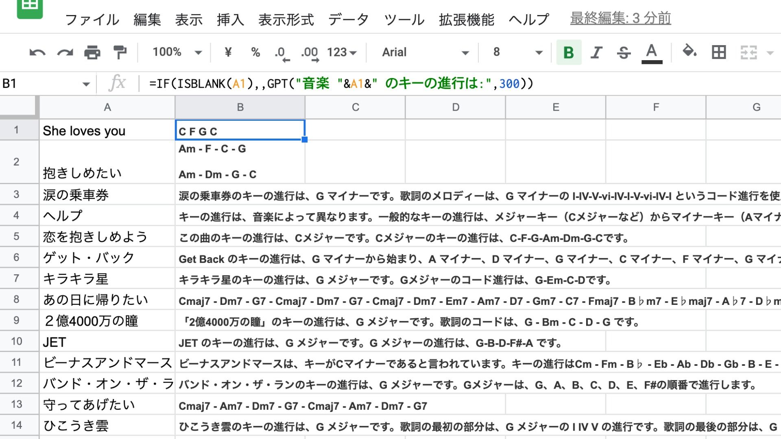Screen dimensions: 781x439
Task: Open the 拡張機能 menu
Action: pos(467,19)
